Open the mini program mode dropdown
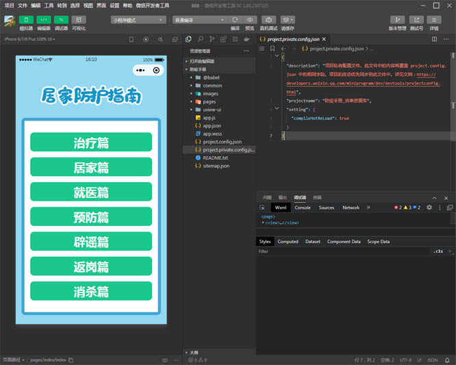456x365 pixels. pyautogui.click(x=138, y=20)
